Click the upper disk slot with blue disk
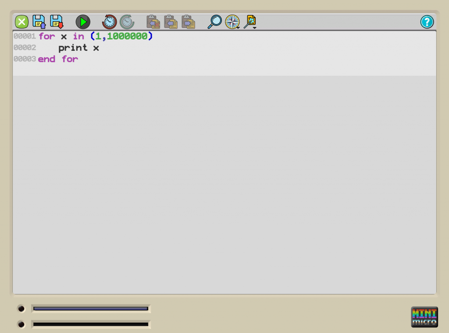The height and width of the screenshot is (333, 449). [x=91, y=308]
